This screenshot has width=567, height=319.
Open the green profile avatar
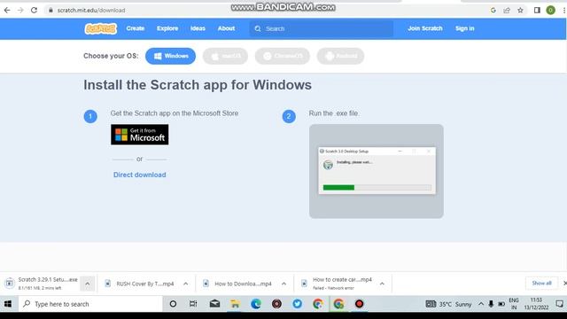(x=550, y=10)
